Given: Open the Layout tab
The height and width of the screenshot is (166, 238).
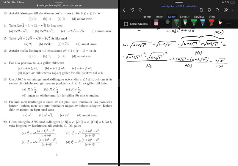Looking at the screenshot, I should (184, 17).
